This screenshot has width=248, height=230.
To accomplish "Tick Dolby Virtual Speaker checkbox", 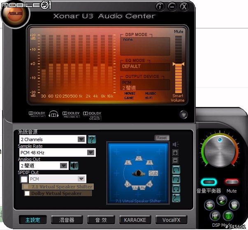I will tap(27, 193).
